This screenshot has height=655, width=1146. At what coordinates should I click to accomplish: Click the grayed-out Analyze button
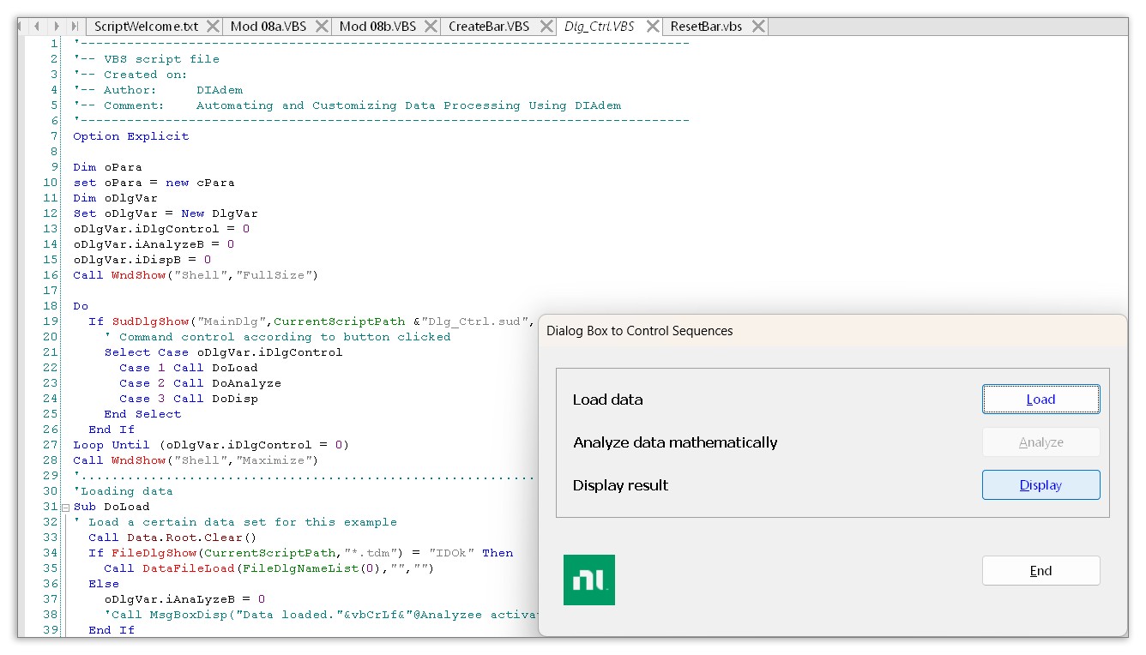1040,442
